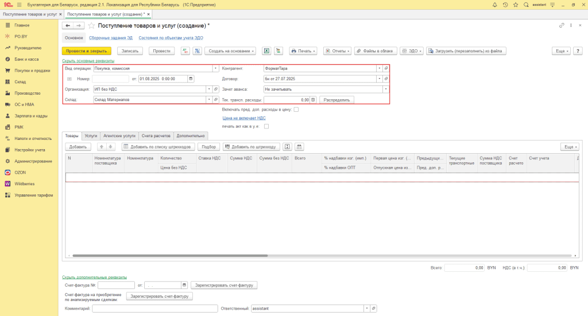Click Провести button
The width and height of the screenshot is (588, 316).
point(161,51)
